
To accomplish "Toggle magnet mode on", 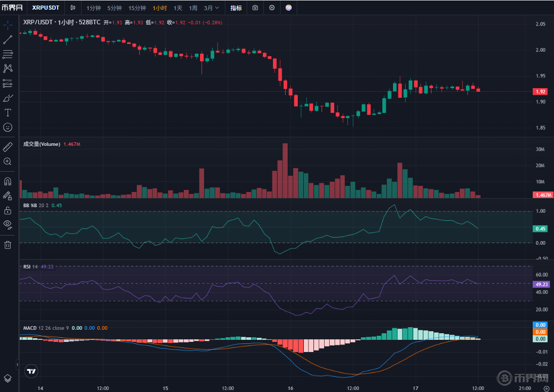I will pyautogui.click(x=8, y=181).
